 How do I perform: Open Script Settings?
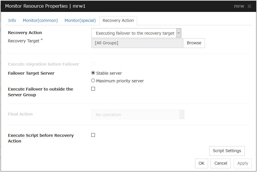pos(227,151)
